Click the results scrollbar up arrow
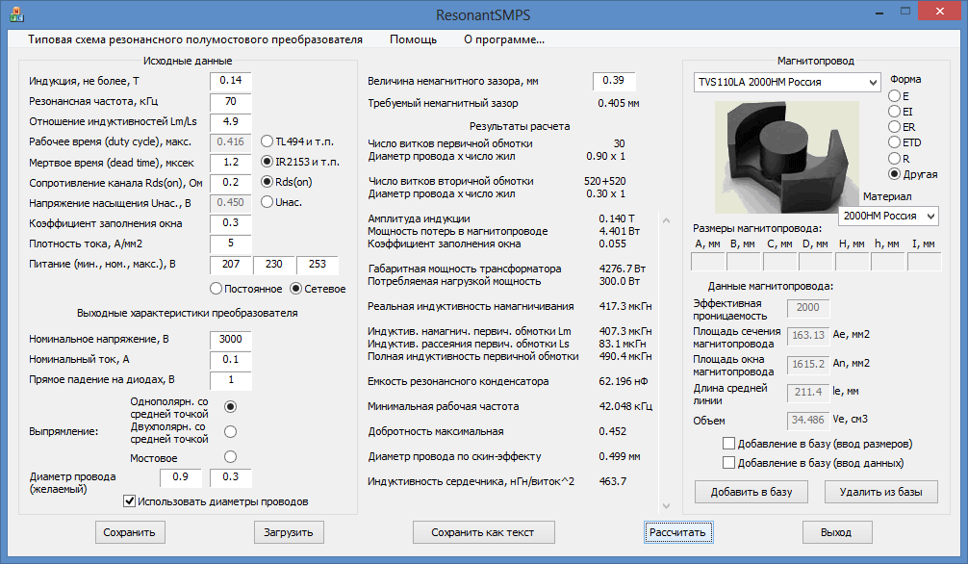Image resolution: width=968 pixels, height=564 pixels. [666, 220]
